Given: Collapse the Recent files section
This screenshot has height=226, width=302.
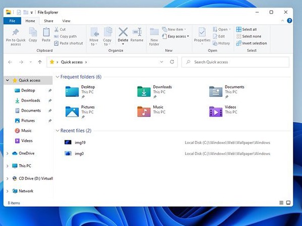Looking at the screenshot, I should point(57,131).
